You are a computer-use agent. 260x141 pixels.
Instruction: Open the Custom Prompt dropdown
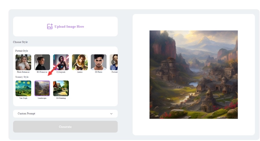pyautogui.click(x=65, y=114)
